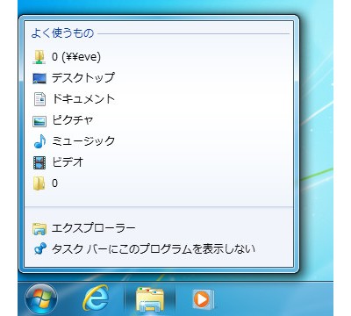Click the network folder icon beside 0 (¥¥eve)
This screenshot has width=351, height=316.
coord(39,57)
